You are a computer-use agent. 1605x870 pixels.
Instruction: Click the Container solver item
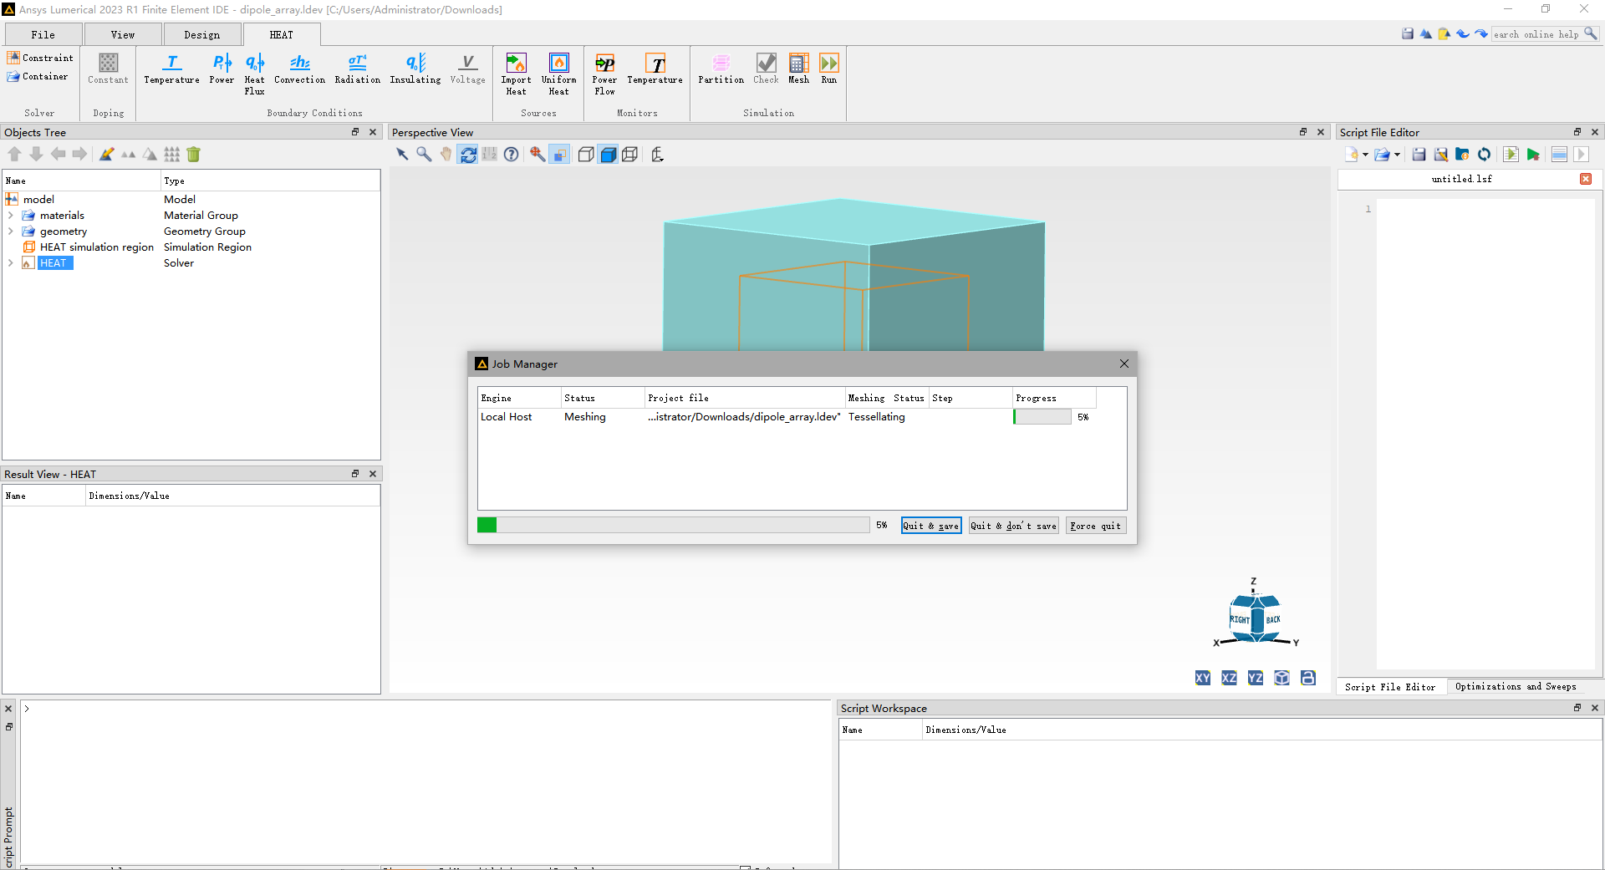38,76
